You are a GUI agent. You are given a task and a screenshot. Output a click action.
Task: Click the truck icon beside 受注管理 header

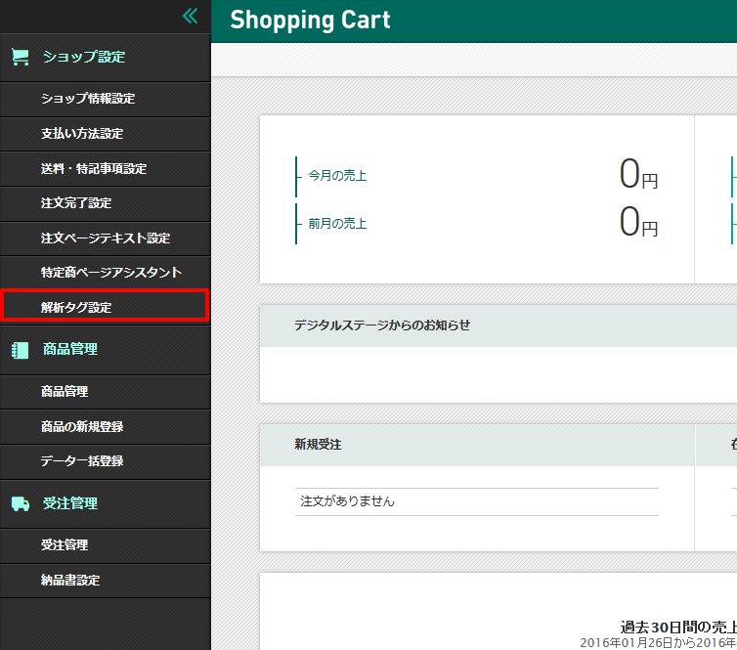point(21,503)
